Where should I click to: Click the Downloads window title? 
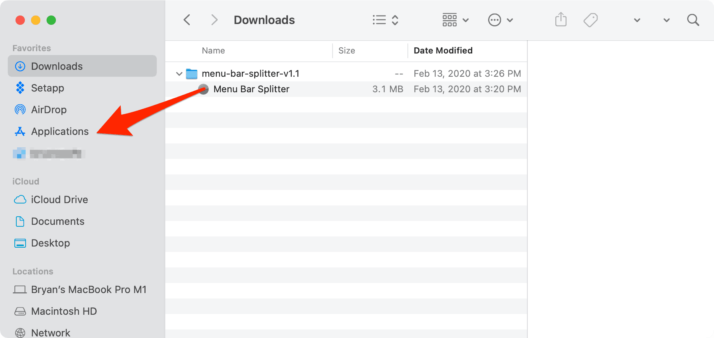click(264, 20)
